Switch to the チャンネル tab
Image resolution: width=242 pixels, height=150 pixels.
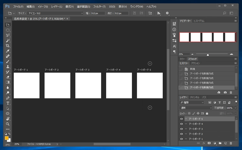(195, 97)
